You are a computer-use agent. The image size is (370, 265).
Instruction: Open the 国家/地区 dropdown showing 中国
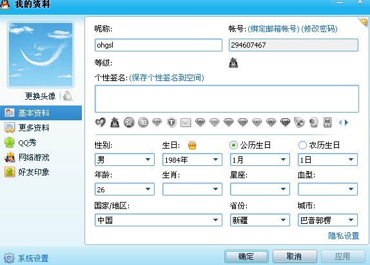pos(159,220)
